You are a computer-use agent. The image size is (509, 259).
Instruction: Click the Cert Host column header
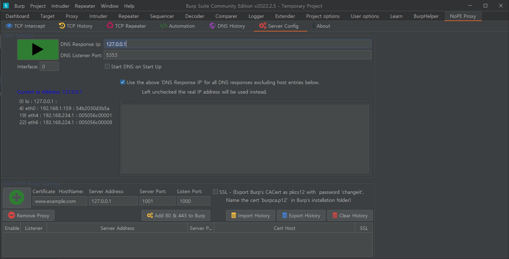[x=284, y=228]
